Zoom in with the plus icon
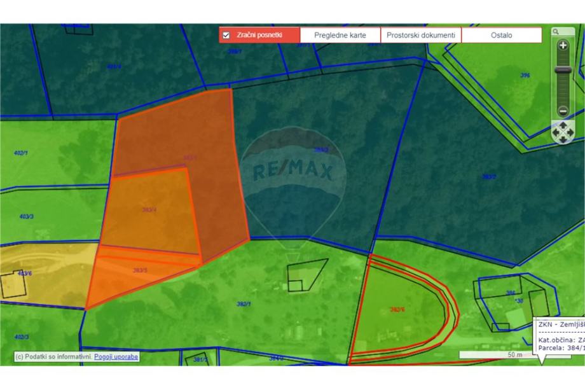The image size is (585, 390). click(563, 46)
